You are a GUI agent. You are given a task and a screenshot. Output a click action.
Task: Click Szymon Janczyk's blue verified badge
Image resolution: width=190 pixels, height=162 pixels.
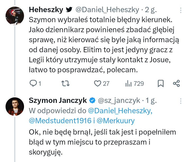tap(92, 100)
